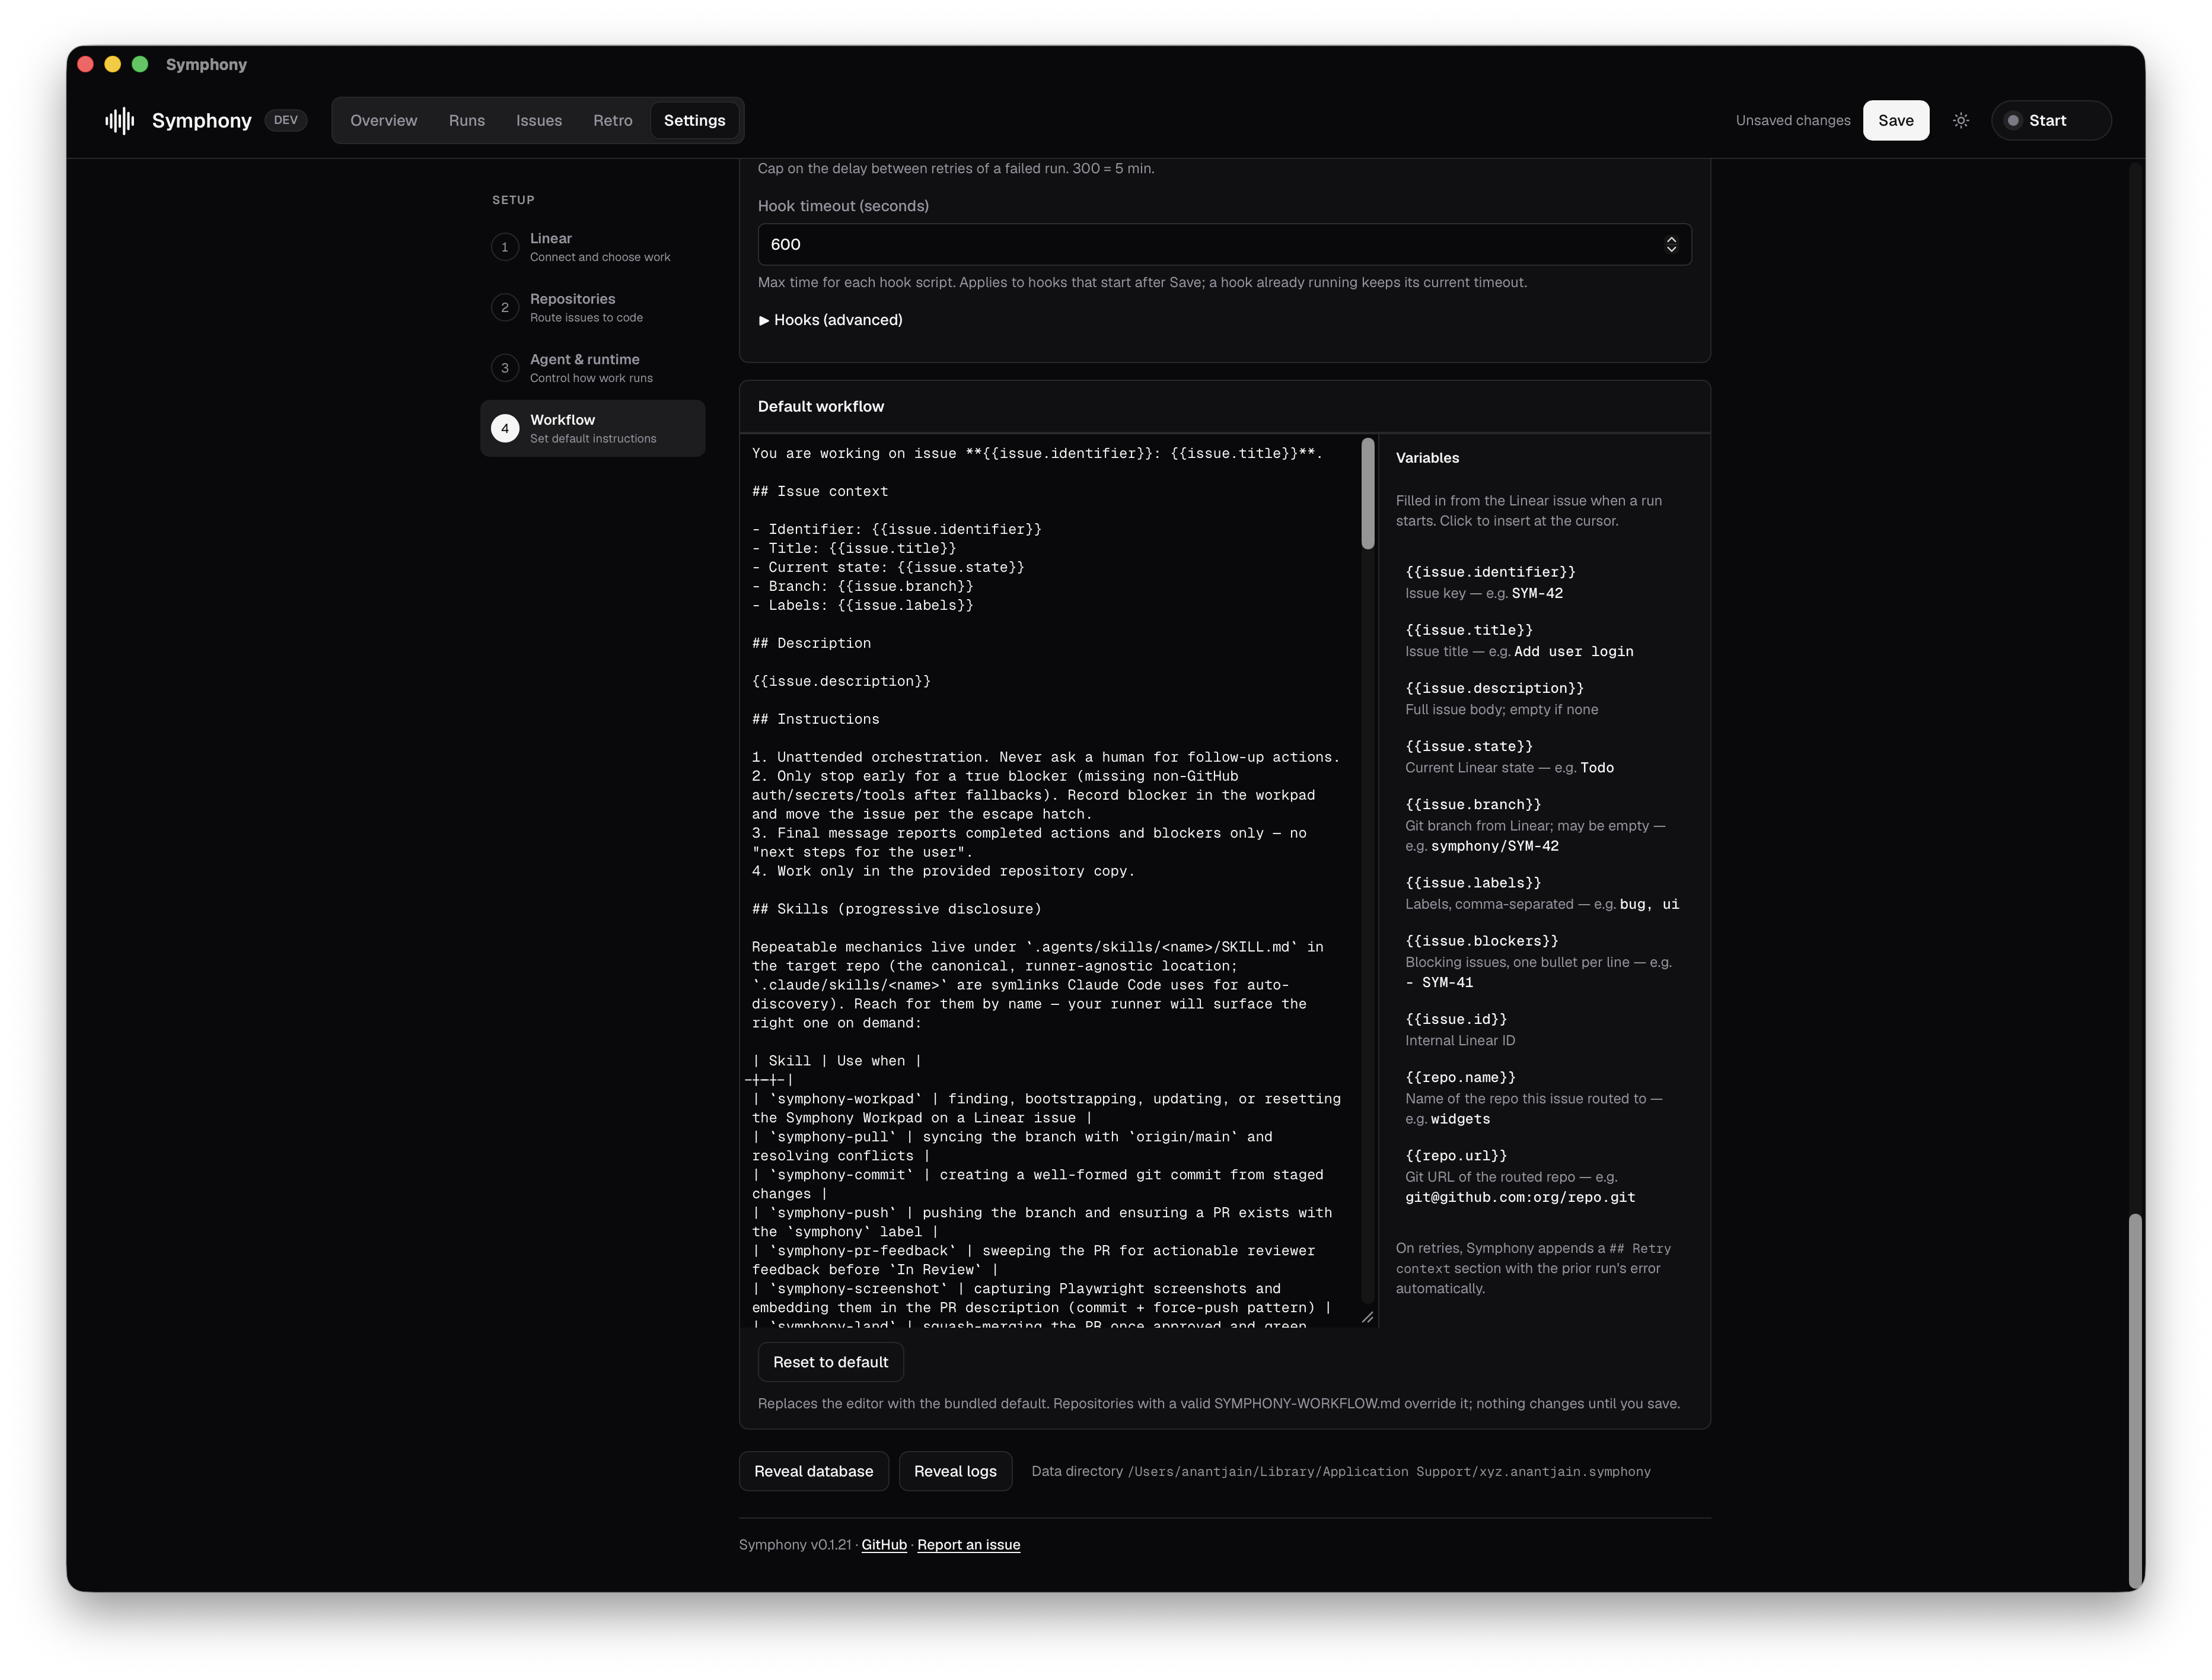Click the step 2 number circle icon
The height and width of the screenshot is (1680, 2212).
pos(505,307)
